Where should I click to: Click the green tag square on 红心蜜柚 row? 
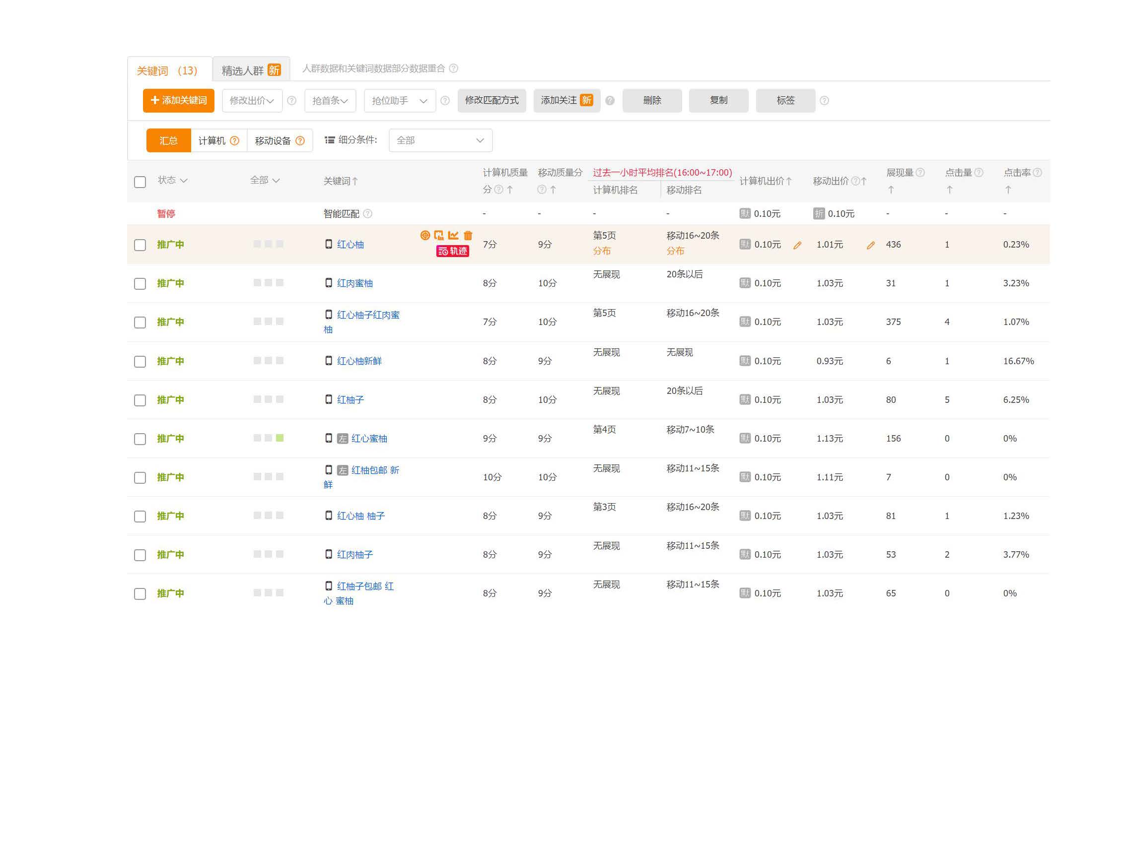(280, 438)
